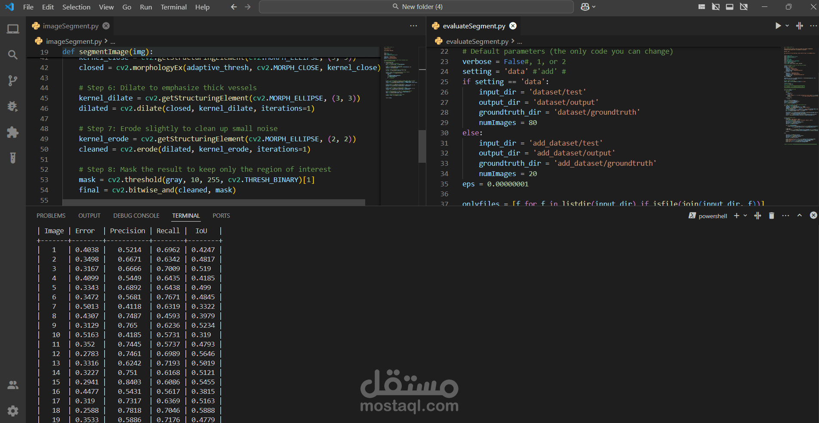Open the Copilot chat icon
The width and height of the screenshot is (819, 423).
tap(585, 7)
